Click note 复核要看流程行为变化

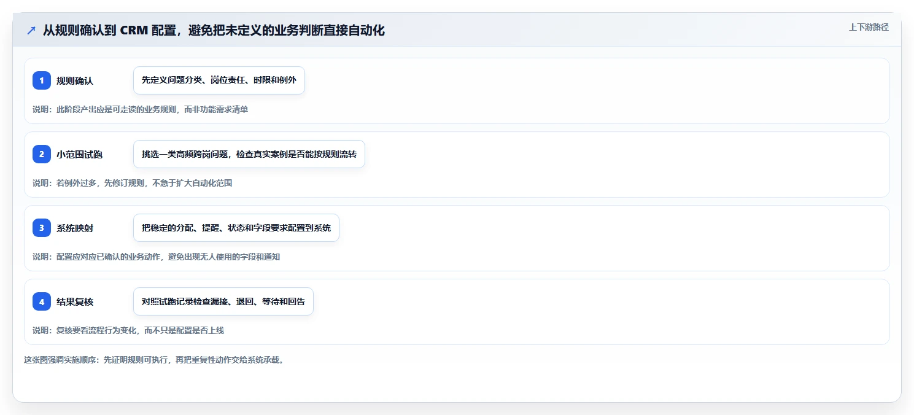pos(128,330)
